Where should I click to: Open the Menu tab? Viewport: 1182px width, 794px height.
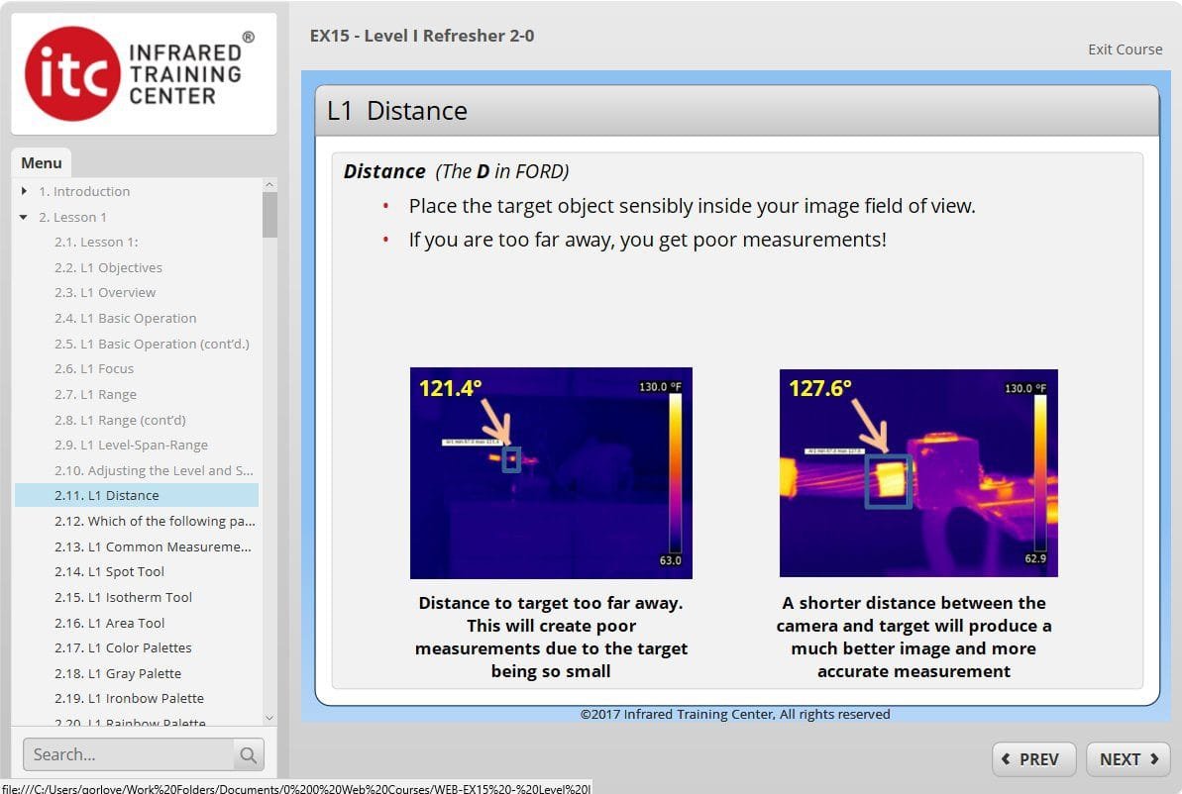pyautogui.click(x=42, y=163)
